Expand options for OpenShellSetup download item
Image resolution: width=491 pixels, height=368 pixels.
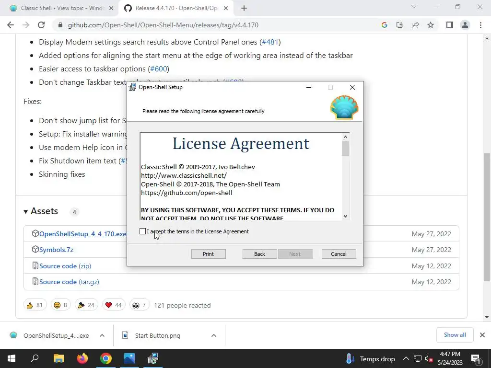coord(102,335)
